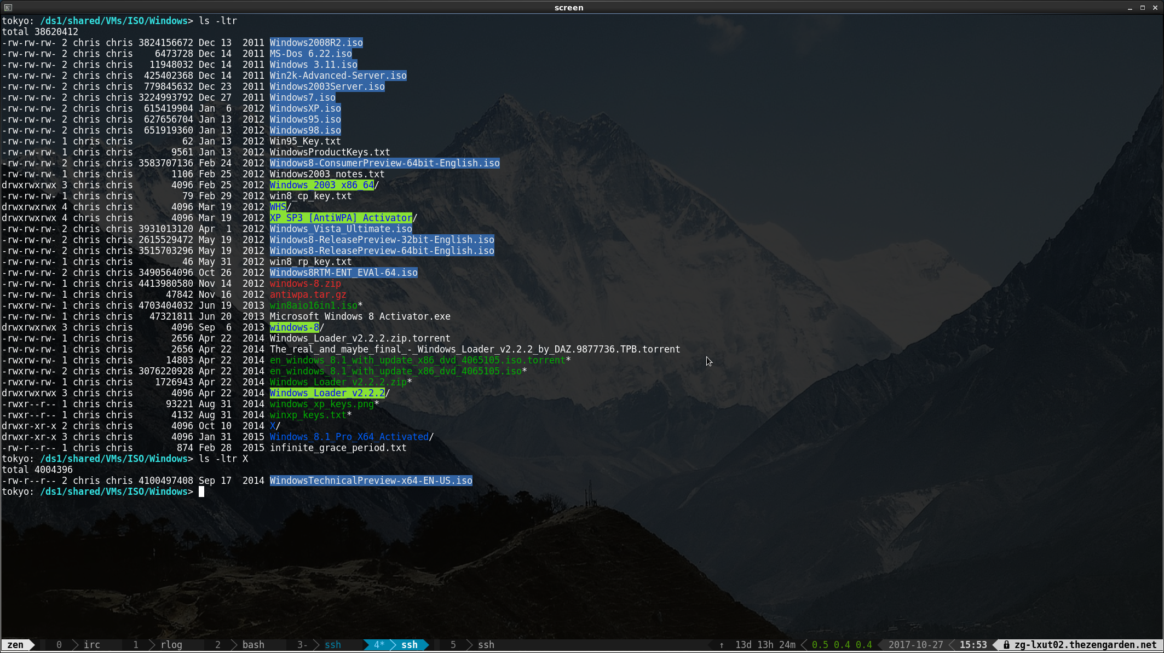Click the total 4004396 line
The image size is (1164, 653).
pyautogui.click(x=37, y=470)
